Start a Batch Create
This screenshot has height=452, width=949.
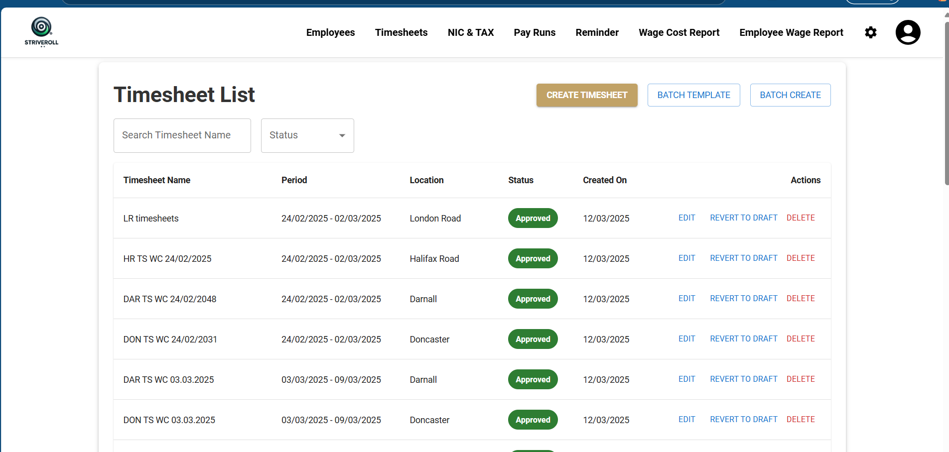(790, 95)
